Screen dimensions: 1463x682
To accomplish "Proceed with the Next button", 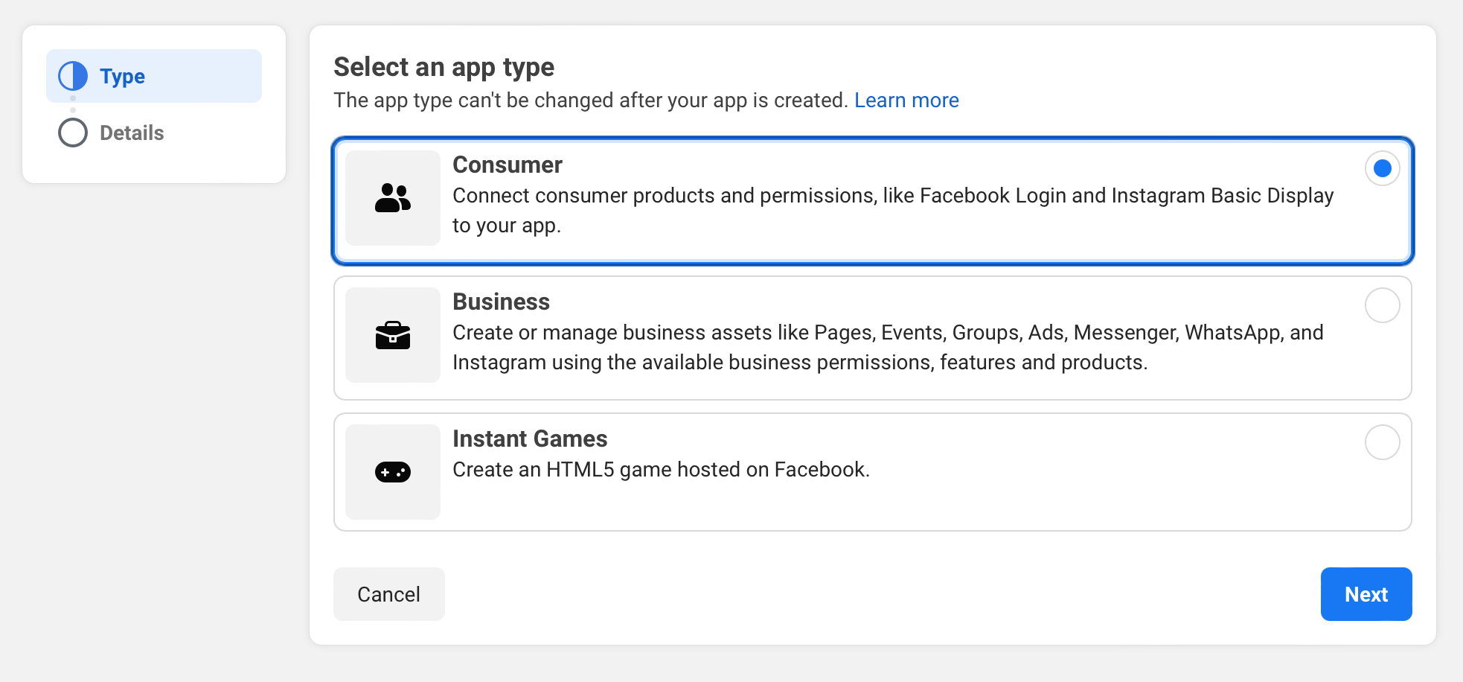I will (x=1366, y=594).
